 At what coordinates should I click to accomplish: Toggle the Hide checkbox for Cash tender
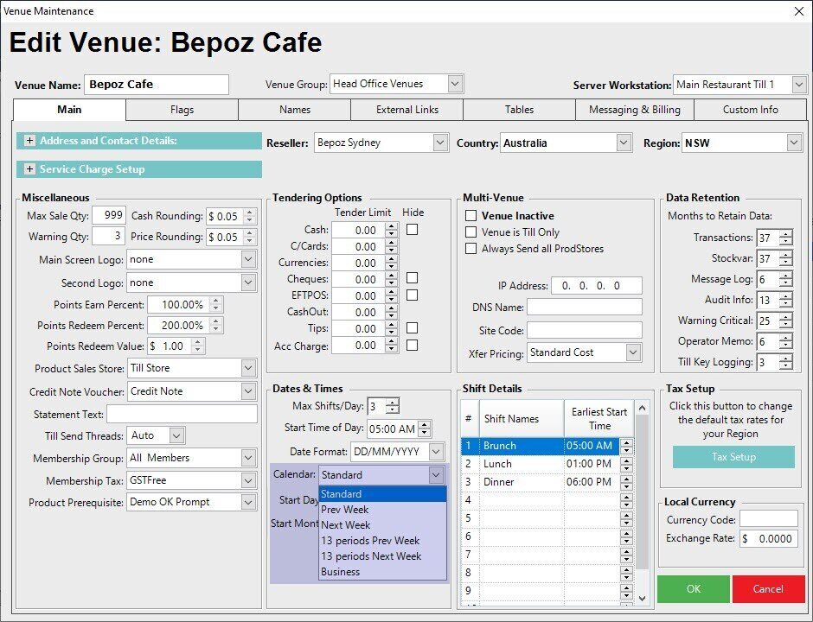413,230
